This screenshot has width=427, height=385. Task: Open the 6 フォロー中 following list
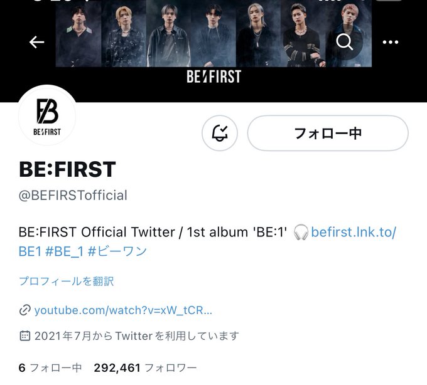[x=50, y=368]
